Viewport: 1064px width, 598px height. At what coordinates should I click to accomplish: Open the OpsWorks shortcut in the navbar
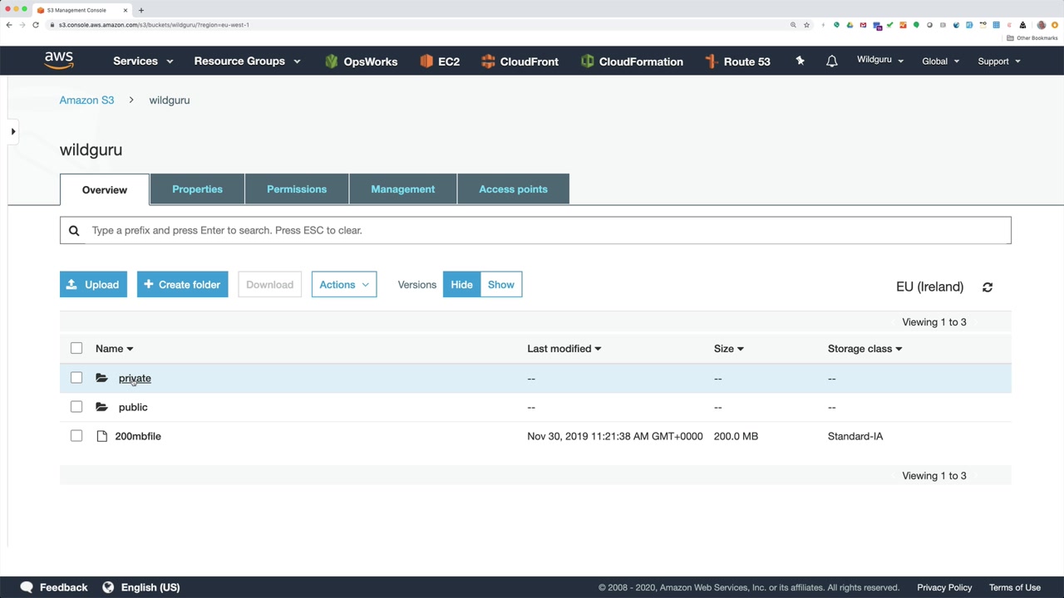point(361,61)
